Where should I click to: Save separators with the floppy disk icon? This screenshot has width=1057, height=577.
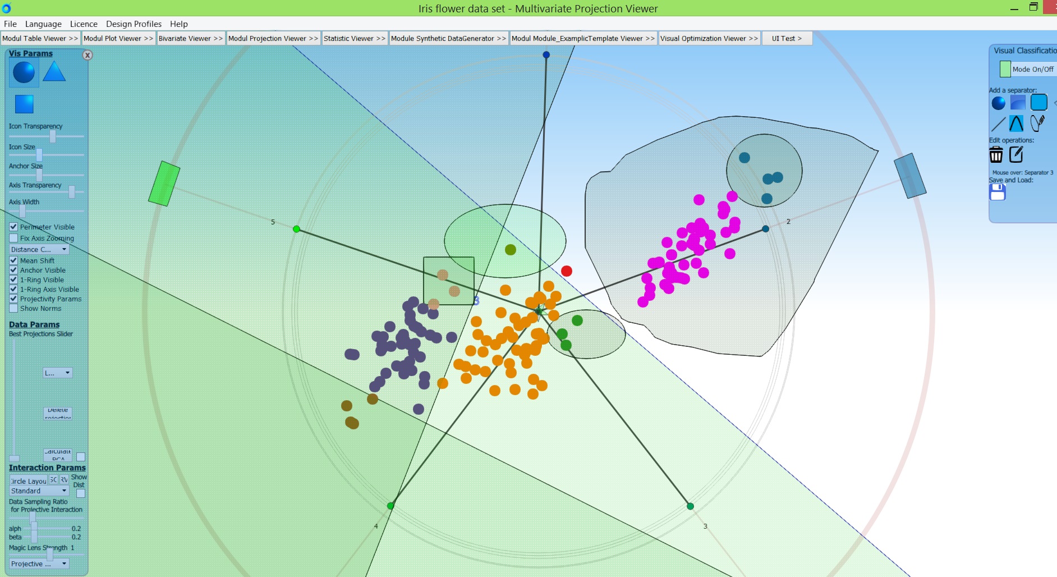click(996, 192)
